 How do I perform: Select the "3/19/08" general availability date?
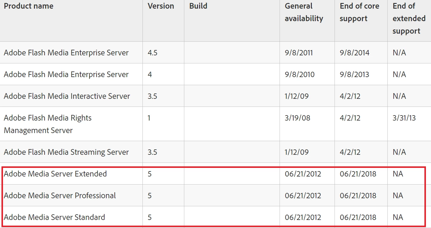pyautogui.click(x=297, y=118)
